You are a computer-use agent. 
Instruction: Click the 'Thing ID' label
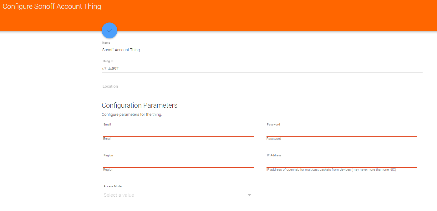coord(108,61)
